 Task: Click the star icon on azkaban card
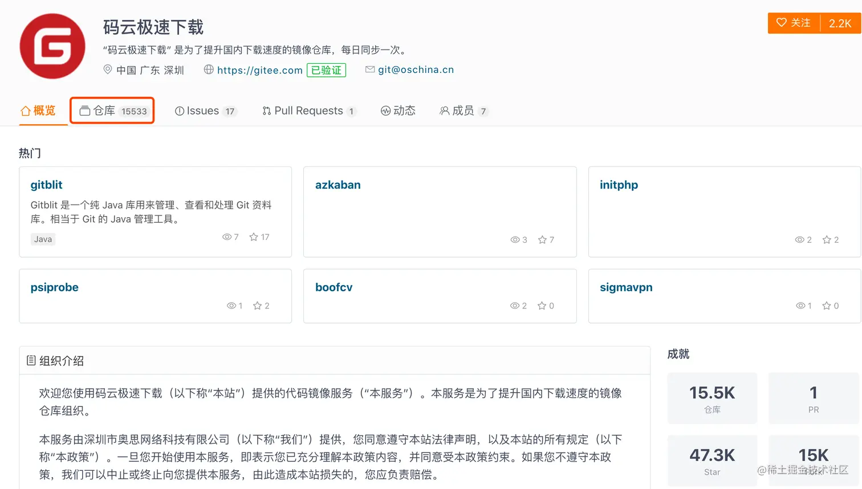pos(543,240)
